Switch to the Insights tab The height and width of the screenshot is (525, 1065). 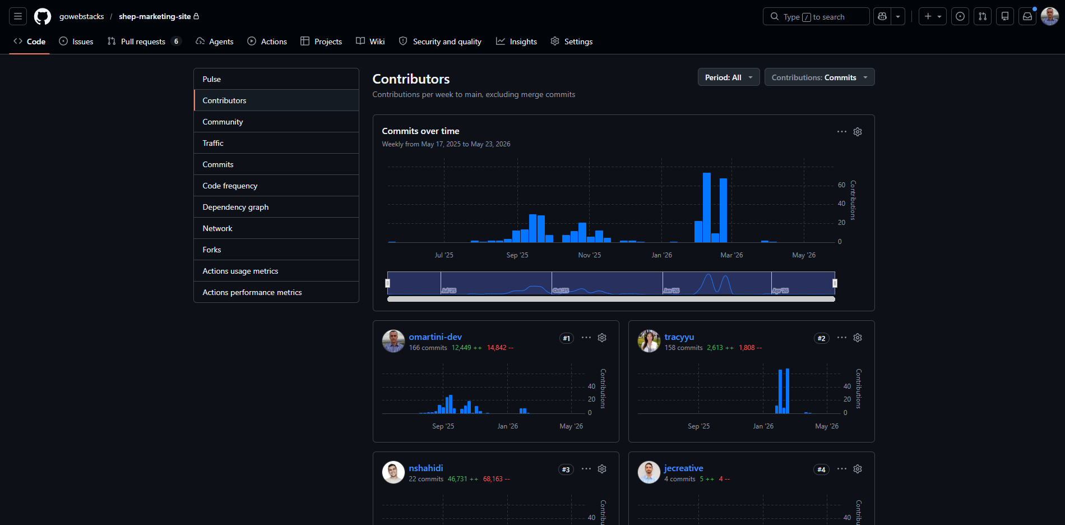[x=516, y=42]
